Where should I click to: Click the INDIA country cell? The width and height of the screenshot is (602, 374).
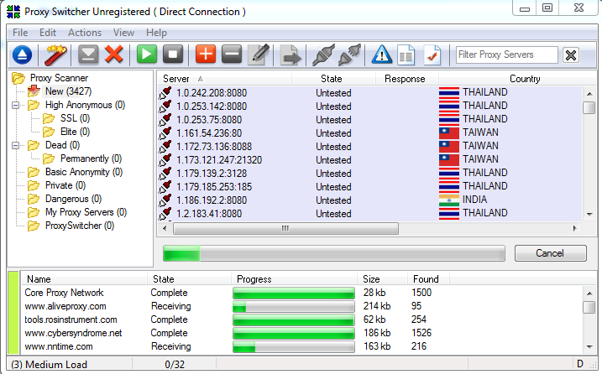[x=474, y=200]
